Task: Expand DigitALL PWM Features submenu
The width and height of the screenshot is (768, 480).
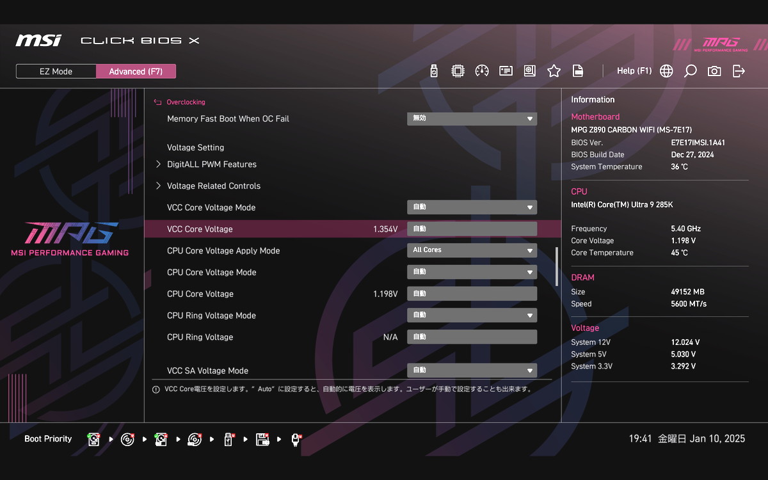Action: 212,164
